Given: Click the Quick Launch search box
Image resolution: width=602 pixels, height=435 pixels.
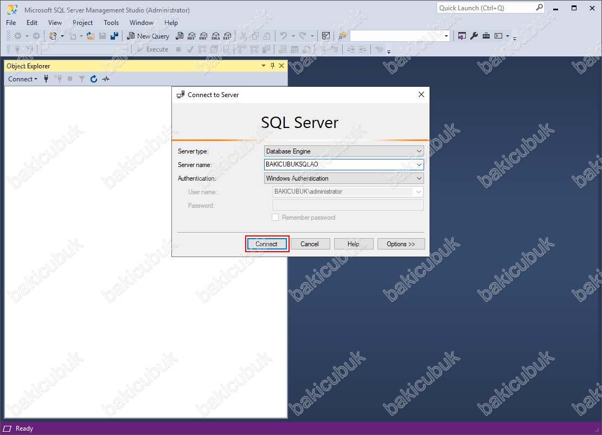Looking at the screenshot, I should point(491,8).
